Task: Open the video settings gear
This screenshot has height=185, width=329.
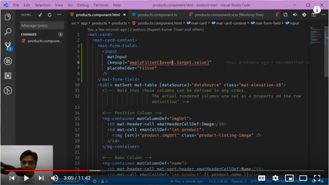Action: [x=276, y=178]
